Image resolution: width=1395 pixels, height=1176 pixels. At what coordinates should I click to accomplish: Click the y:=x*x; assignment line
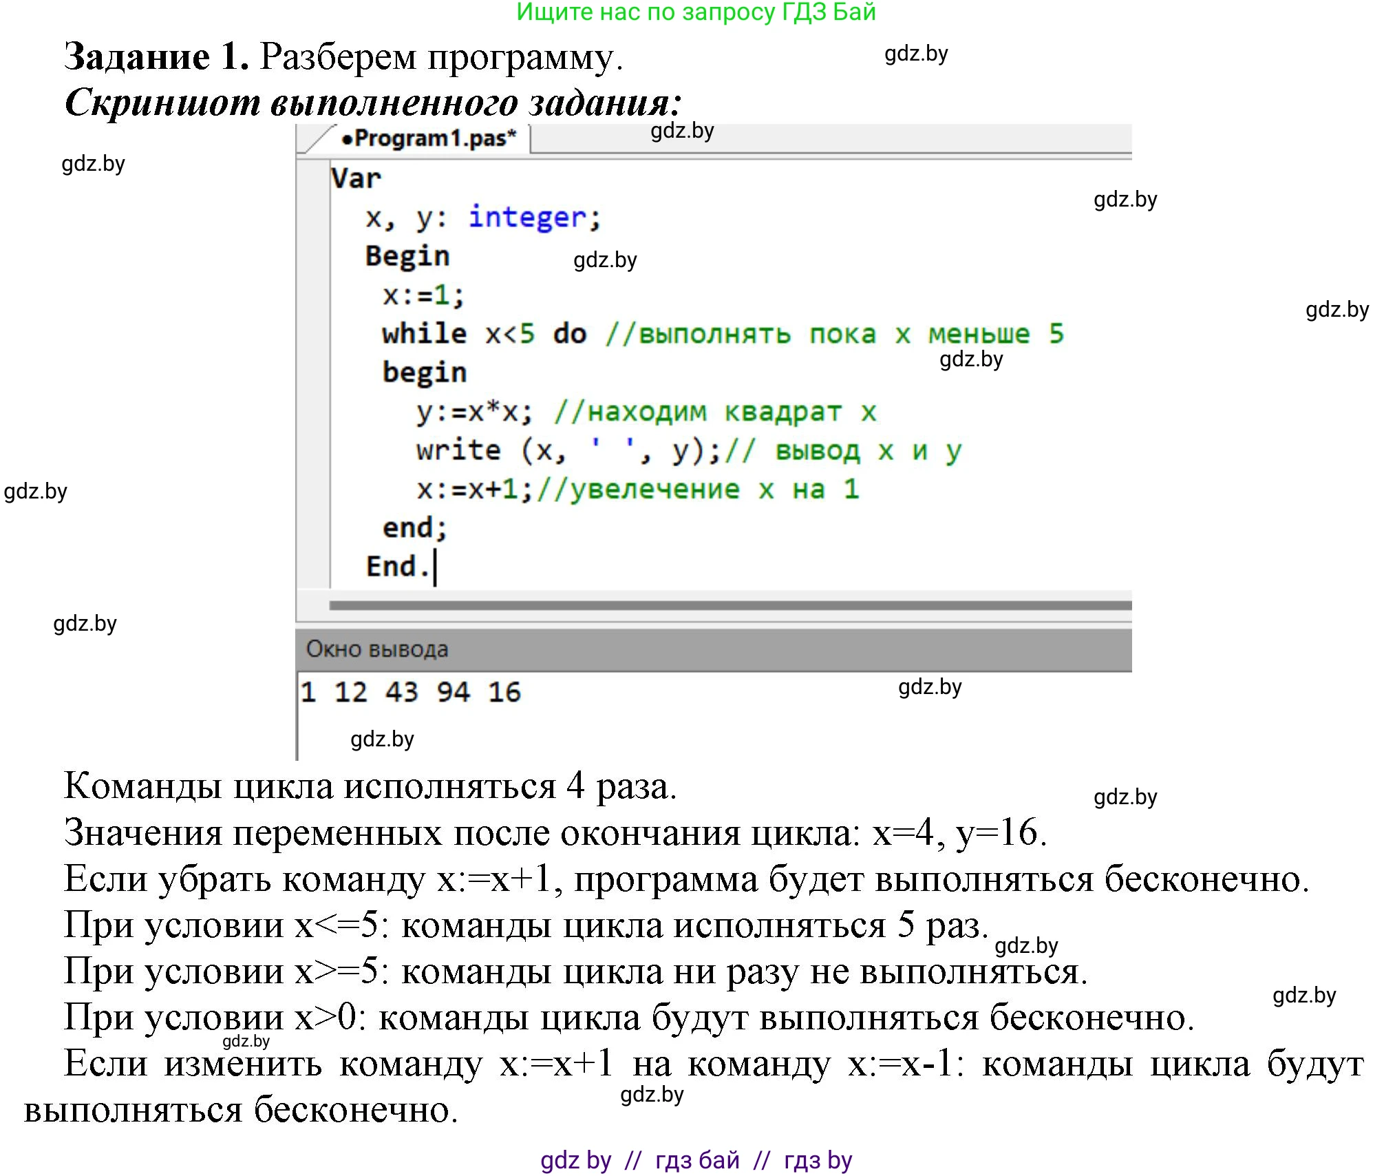[x=474, y=412]
